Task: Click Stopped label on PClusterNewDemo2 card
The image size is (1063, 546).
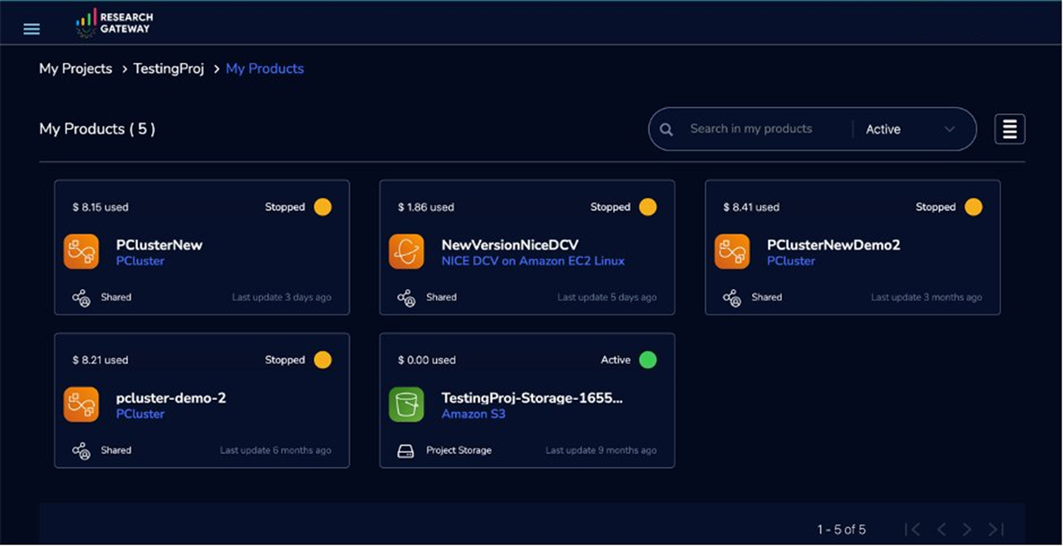Action: (936, 207)
